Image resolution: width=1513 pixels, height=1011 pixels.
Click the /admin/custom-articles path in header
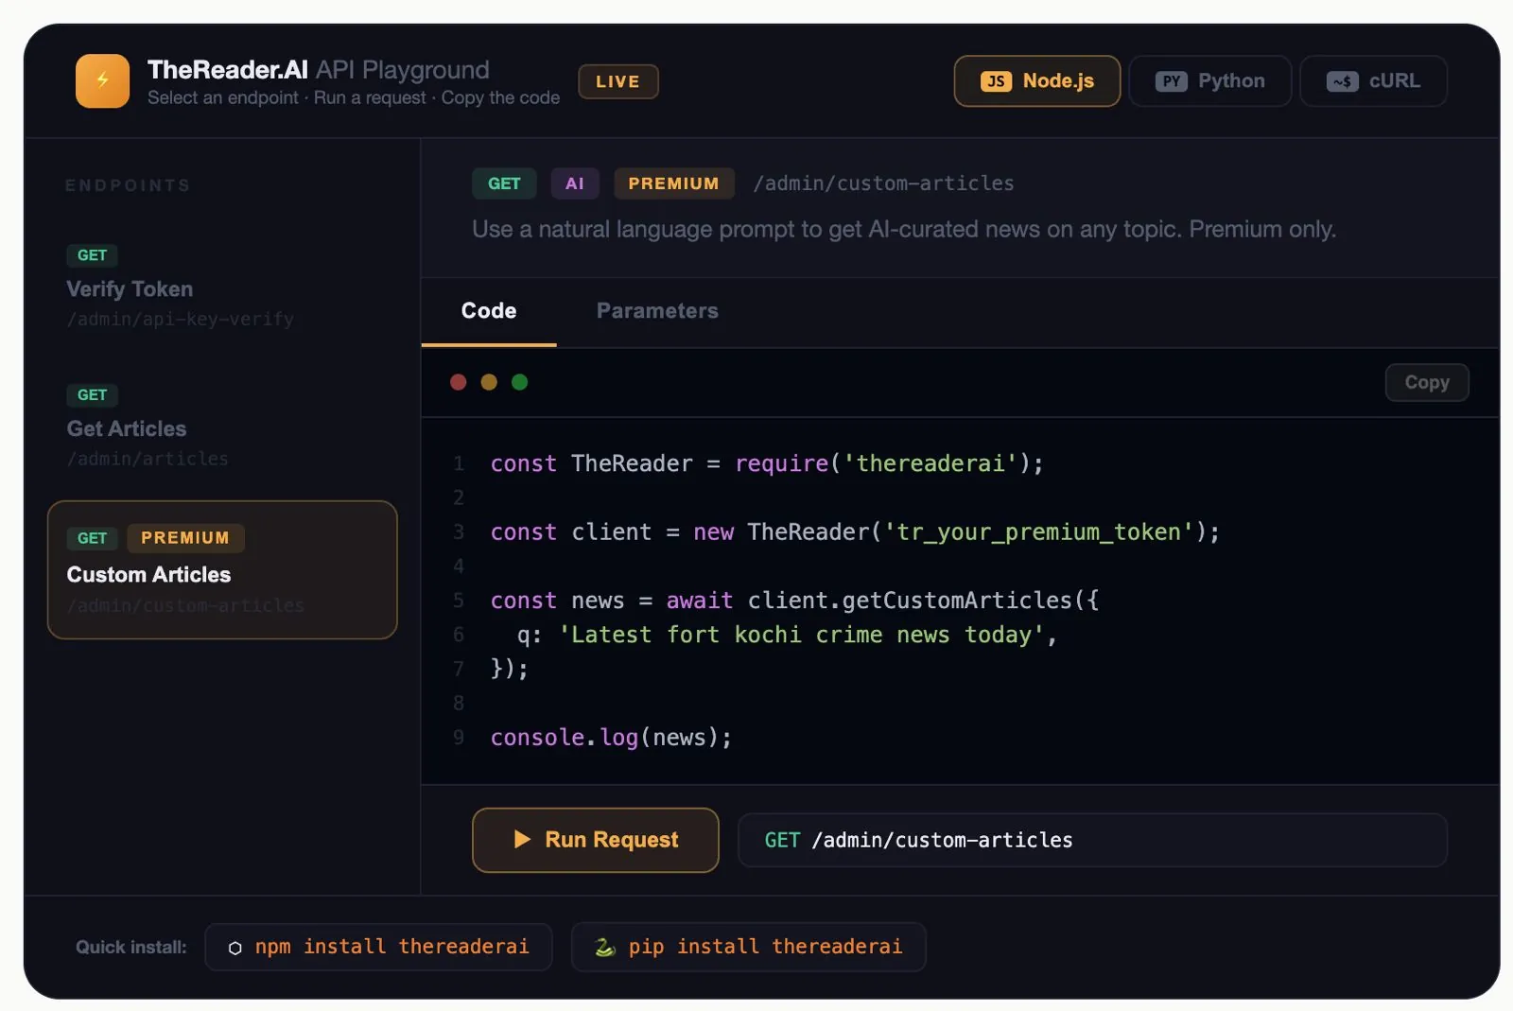[883, 183]
